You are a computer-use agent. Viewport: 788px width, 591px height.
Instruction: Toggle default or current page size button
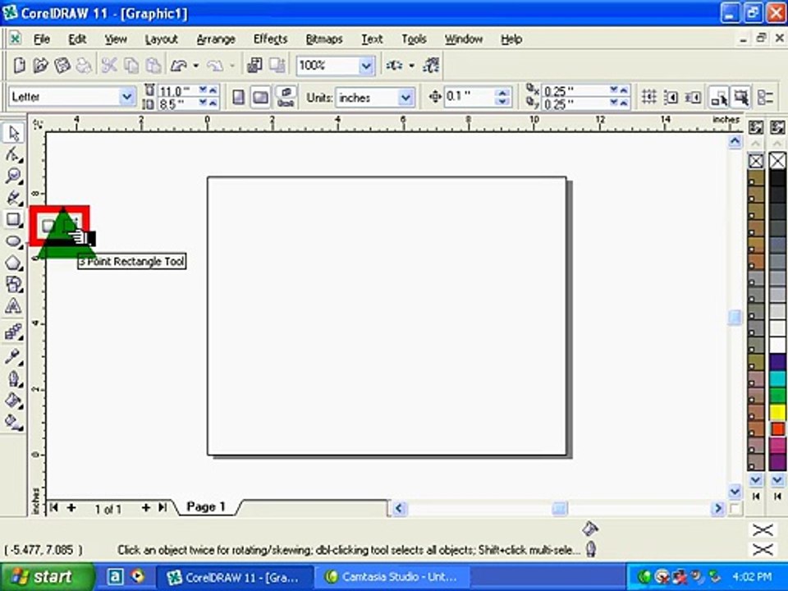(286, 97)
